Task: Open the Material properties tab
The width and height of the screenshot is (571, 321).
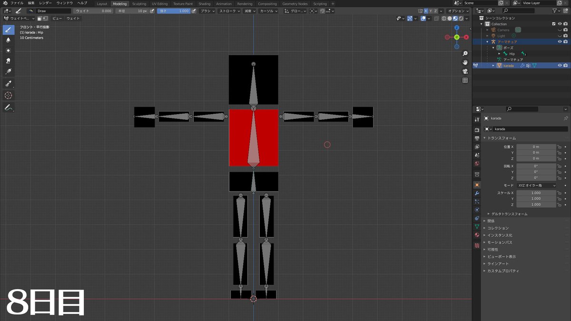Action: click(x=477, y=235)
